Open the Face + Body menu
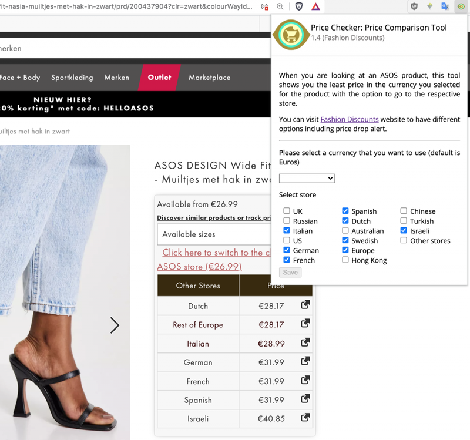470x440 pixels. point(20,78)
